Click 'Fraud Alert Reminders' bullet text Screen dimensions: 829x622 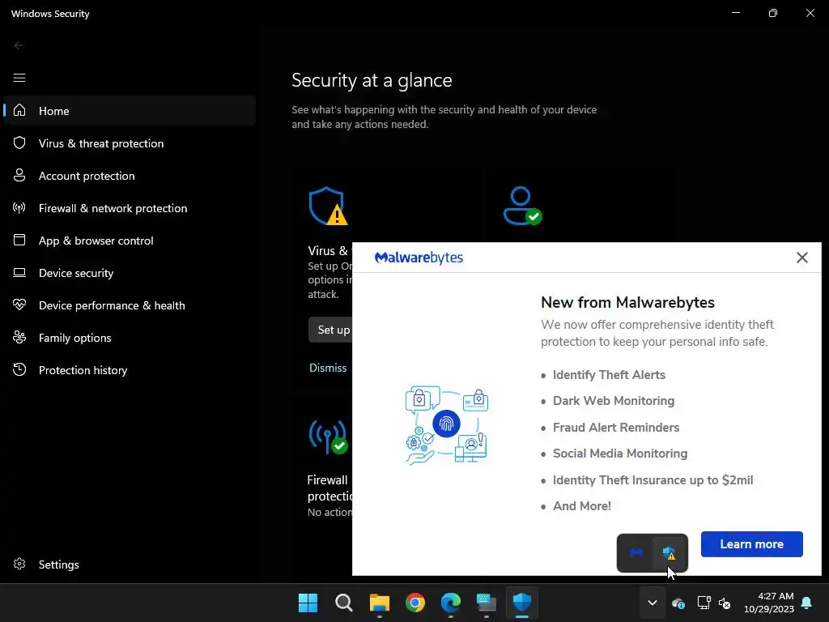click(616, 428)
